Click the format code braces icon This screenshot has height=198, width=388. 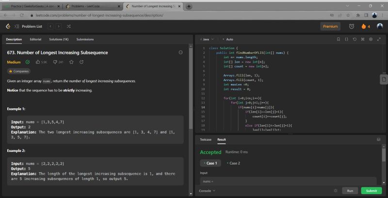pos(346,39)
